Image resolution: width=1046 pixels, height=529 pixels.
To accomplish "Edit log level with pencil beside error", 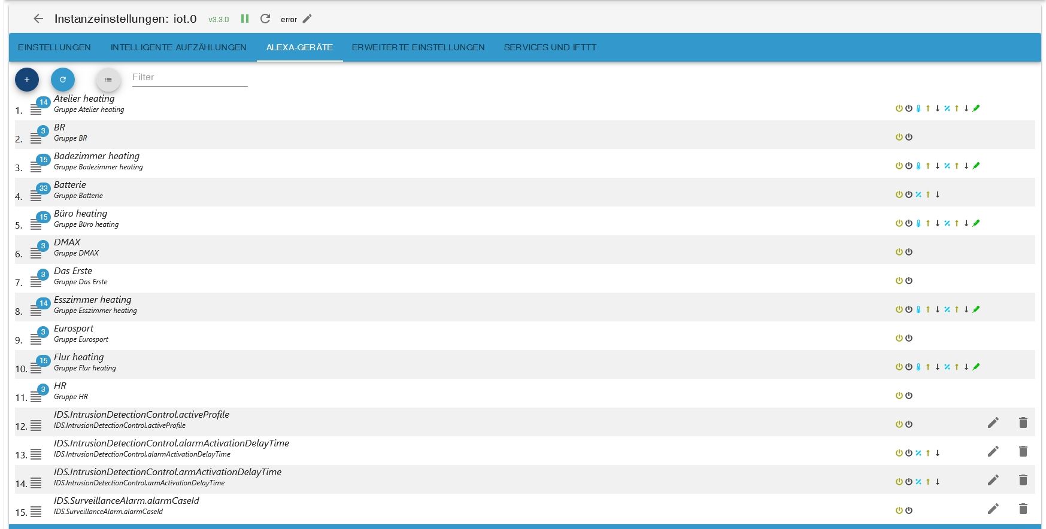I will (307, 19).
